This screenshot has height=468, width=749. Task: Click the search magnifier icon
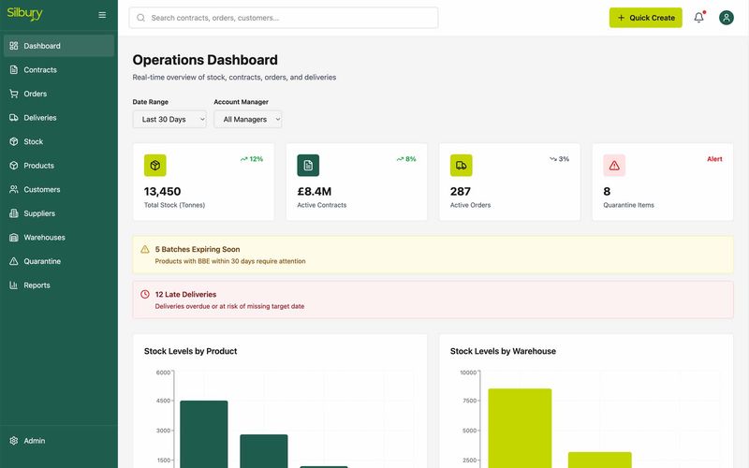141,18
